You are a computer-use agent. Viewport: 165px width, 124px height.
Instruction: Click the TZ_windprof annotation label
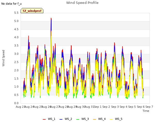[32, 11]
